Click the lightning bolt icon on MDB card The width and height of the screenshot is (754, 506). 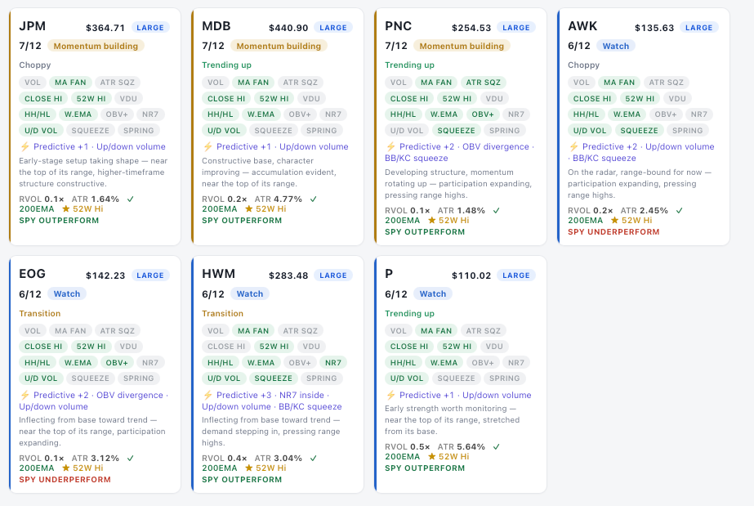207,146
